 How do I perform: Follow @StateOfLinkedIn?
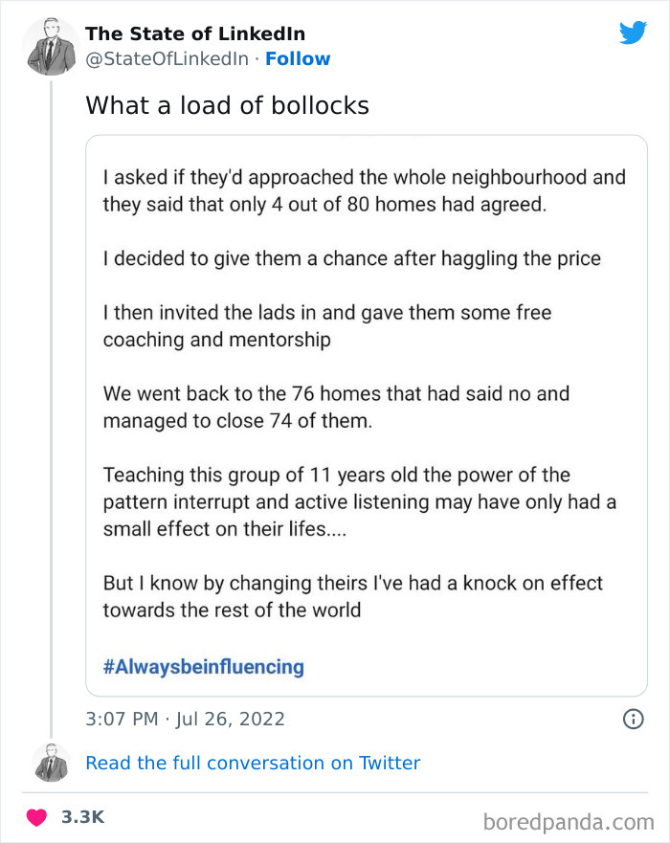click(299, 59)
